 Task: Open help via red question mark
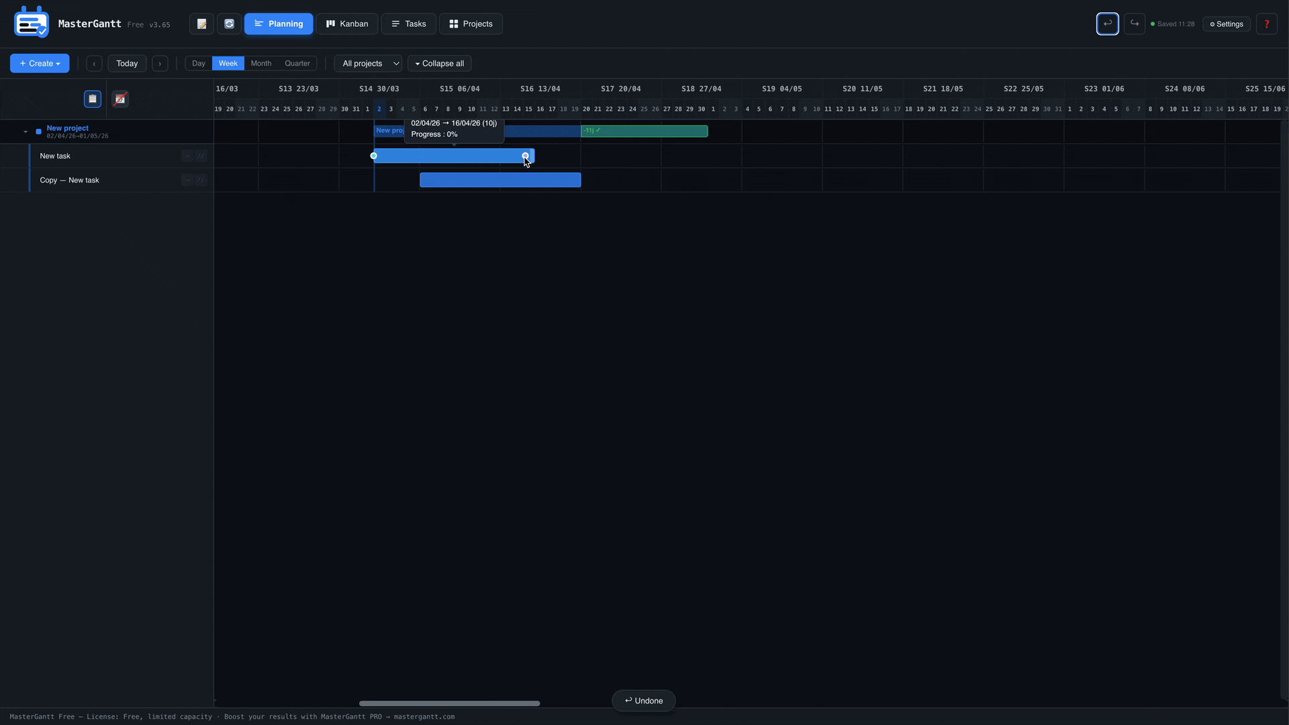(1267, 24)
